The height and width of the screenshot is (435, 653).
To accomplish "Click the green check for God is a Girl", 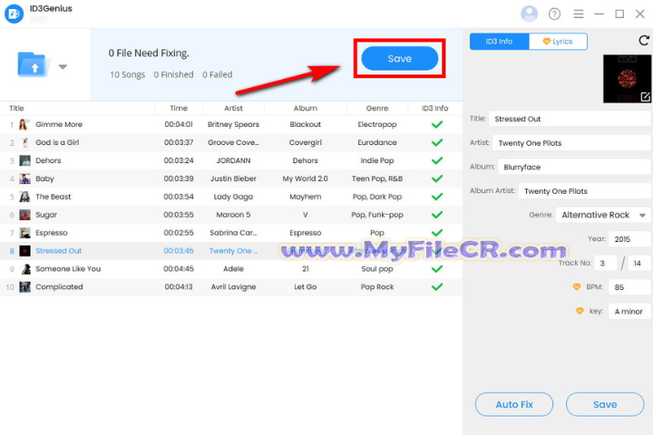I will tap(437, 142).
